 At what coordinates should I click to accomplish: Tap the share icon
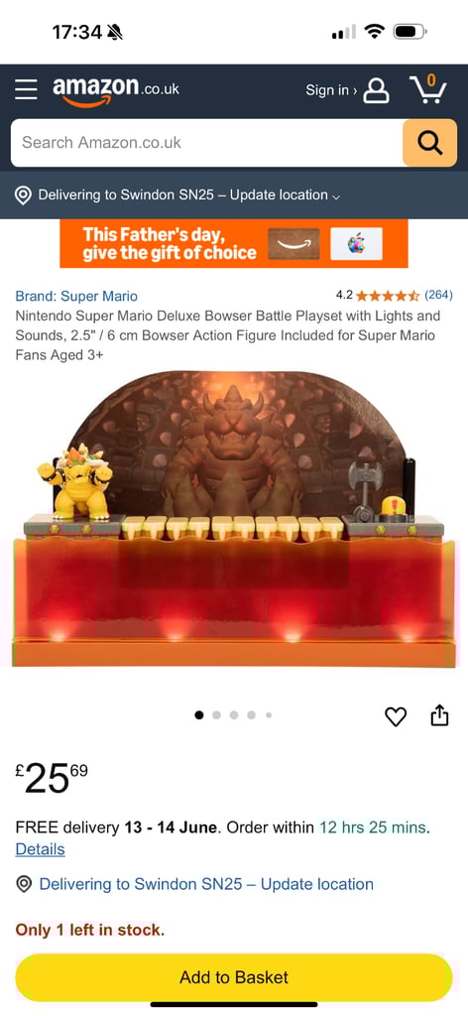click(439, 715)
